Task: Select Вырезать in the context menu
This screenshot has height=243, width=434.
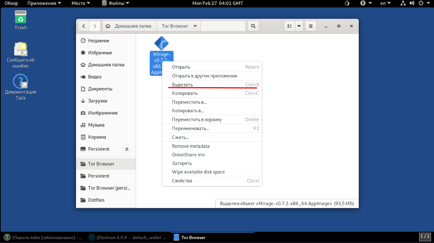Action: [x=182, y=85]
